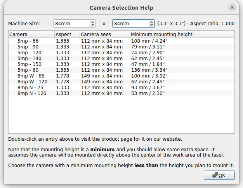Screen dimensions: 243x188
Task: Click the machine height input field
Action: pyautogui.click(x=131, y=24)
